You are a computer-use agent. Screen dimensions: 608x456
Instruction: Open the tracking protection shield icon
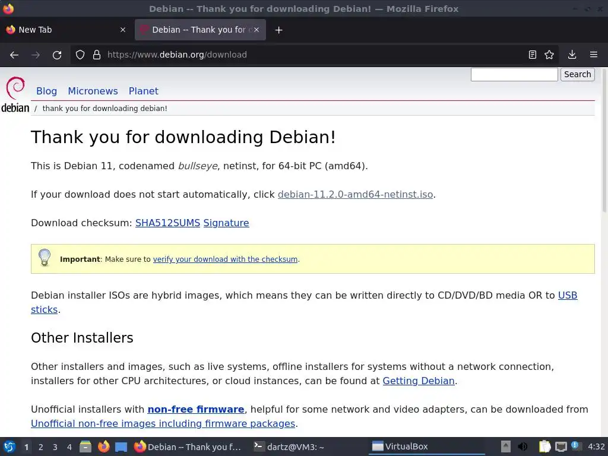(x=80, y=55)
